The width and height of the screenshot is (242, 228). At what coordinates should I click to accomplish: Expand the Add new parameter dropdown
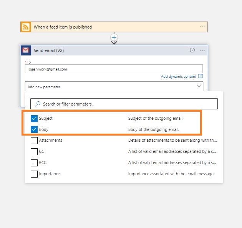click(199, 87)
